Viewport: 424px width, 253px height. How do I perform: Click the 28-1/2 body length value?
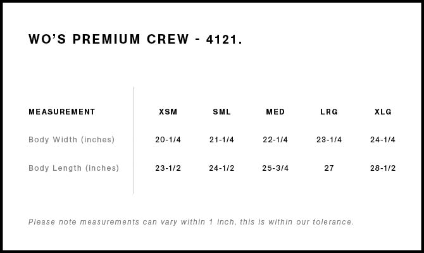[383, 168]
